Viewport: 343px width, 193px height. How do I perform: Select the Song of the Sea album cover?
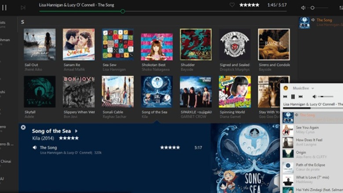157,92
